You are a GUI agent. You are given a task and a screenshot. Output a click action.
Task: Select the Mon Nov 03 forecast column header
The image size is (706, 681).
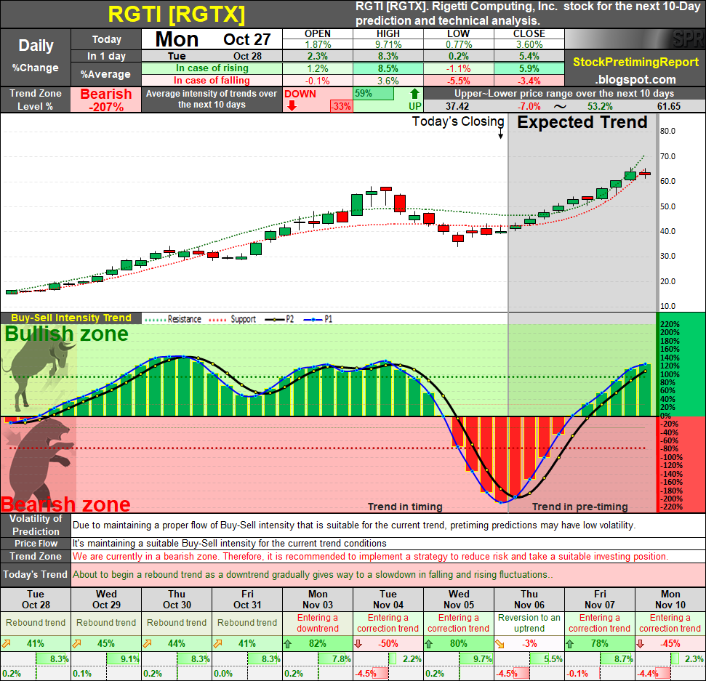click(x=318, y=600)
